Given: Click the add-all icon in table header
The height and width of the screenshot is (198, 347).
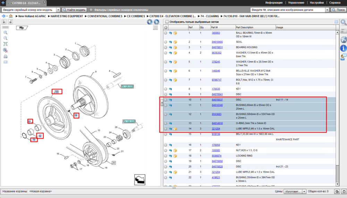Looking at the screenshot, I should coord(166,27).
